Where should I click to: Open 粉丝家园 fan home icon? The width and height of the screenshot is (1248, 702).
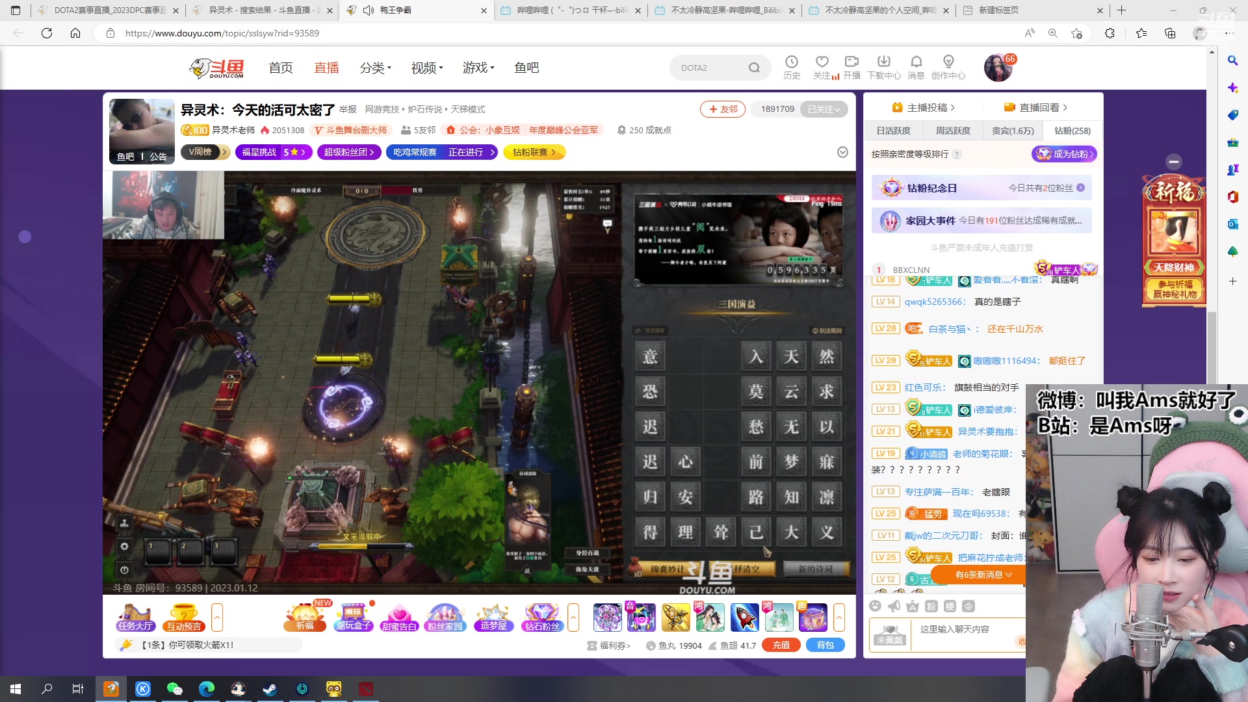[445, 617]
